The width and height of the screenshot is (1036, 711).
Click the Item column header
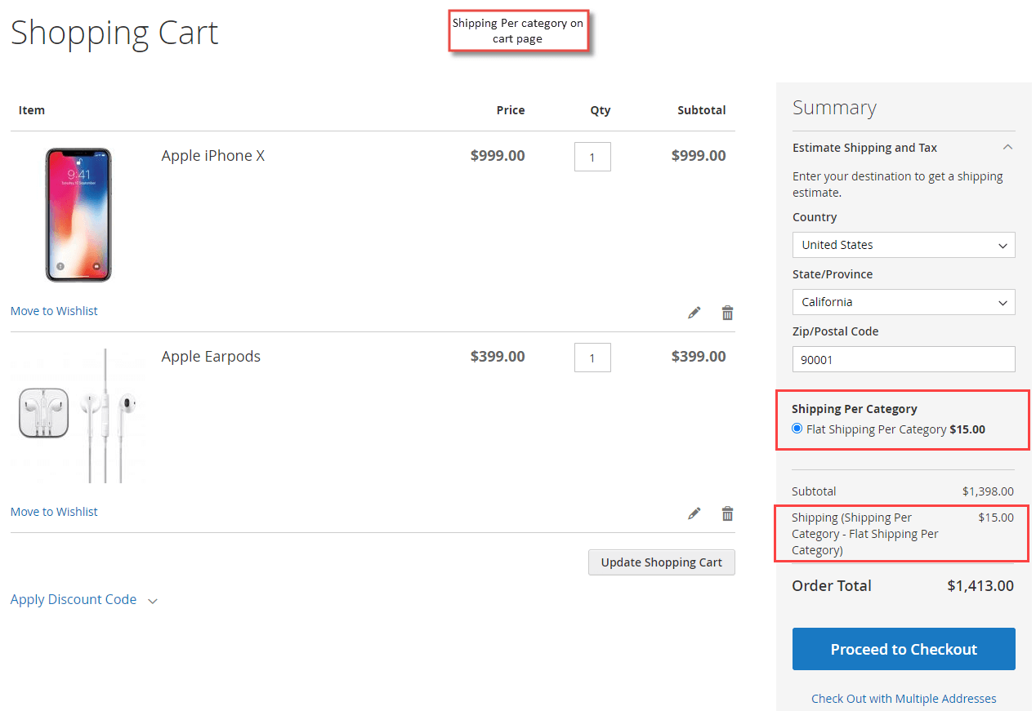(32, 110)
